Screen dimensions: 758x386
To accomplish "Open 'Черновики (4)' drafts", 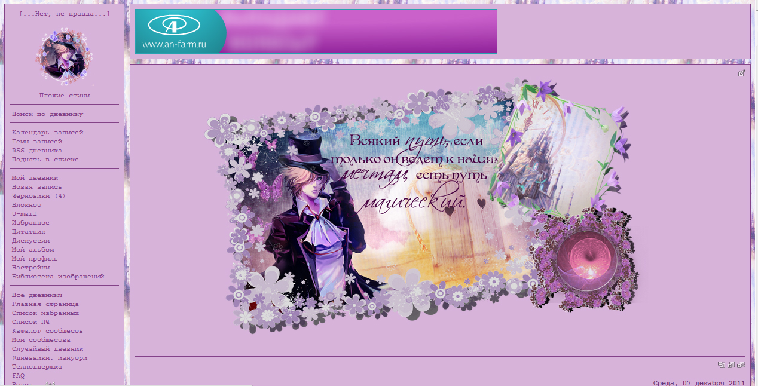I will 39,195.
